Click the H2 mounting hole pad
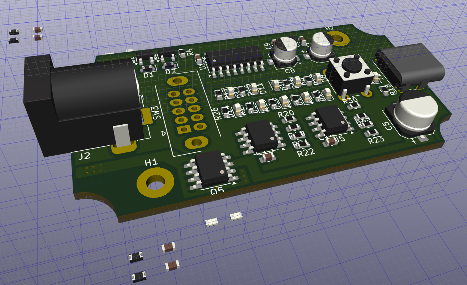Image resolution: width=467 pixels, height=285 pixels. point(338,38)
